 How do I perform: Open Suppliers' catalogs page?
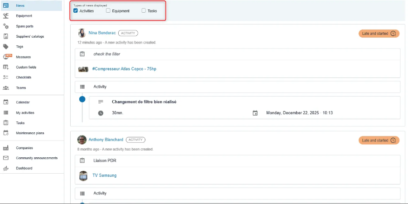30,36
